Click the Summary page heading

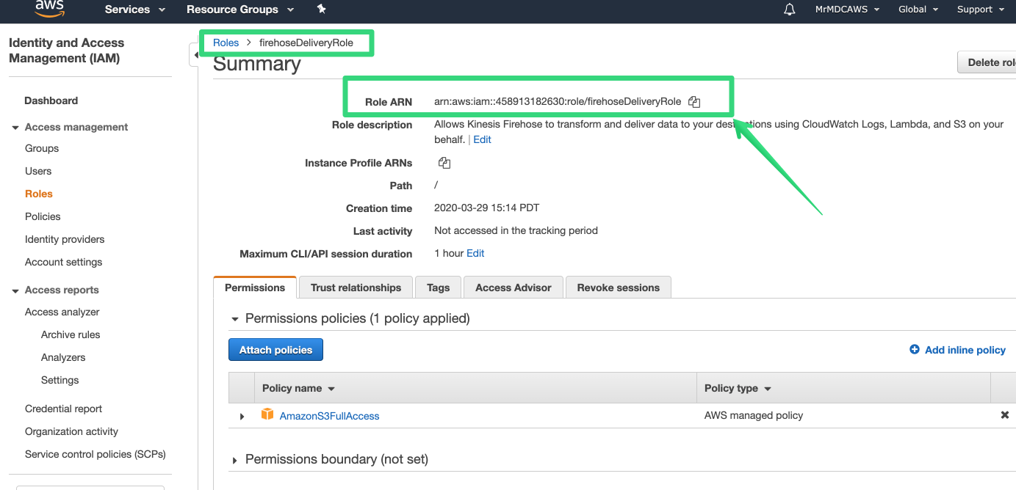(257, 64)
